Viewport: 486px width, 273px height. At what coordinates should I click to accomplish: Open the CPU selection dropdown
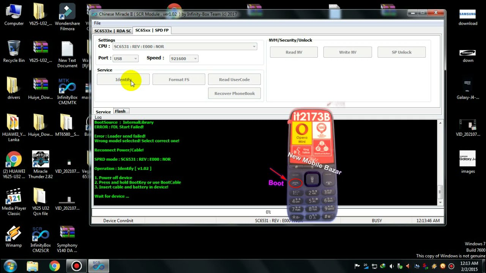point(185,47)
